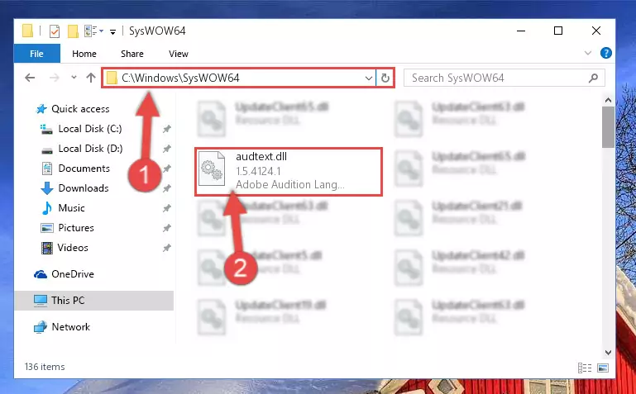
Task: Click the Properties quick access toolbar icon
Action: 55,31
